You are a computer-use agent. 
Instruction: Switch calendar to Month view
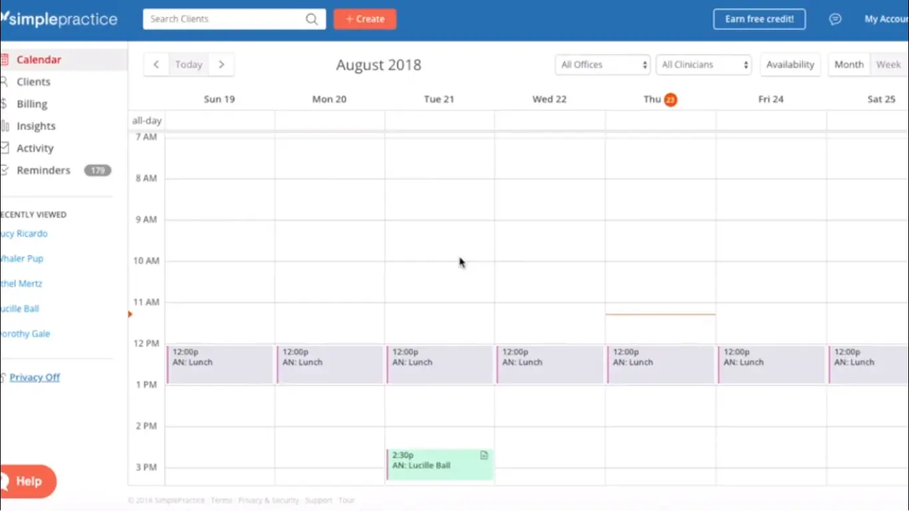848,64
